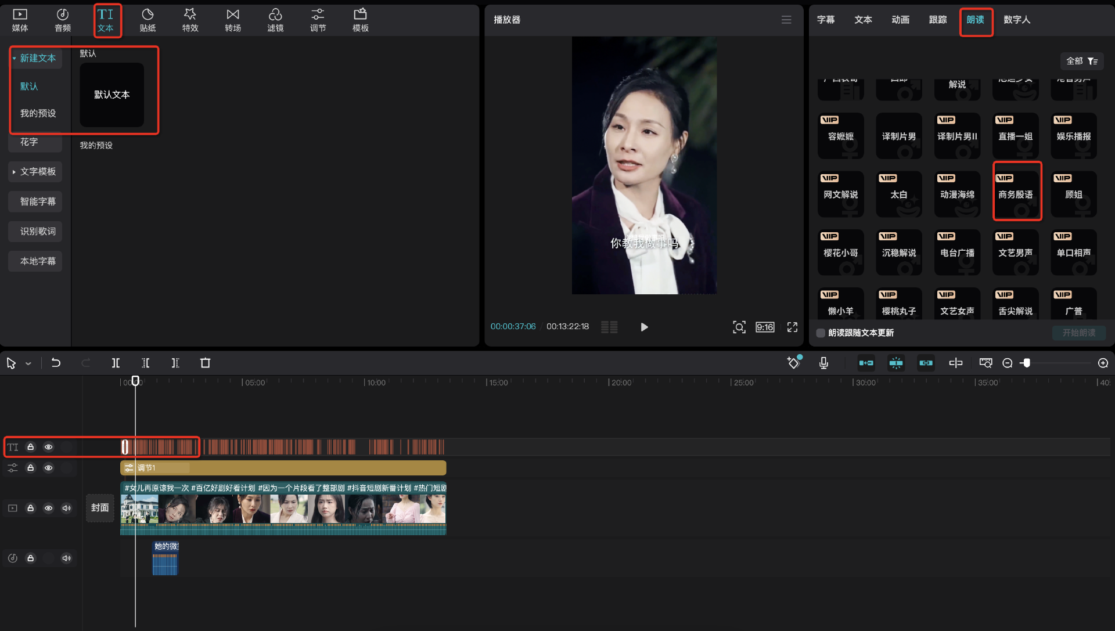The width and height of the screenshot is (1115, 631).
Task: Click play button in preview player
Action: [645, 327]
